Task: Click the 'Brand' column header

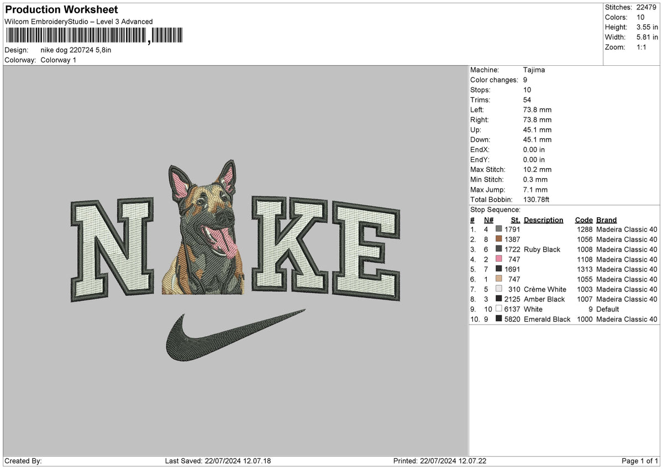Action: pyautogui.click(x=607, y=220)
